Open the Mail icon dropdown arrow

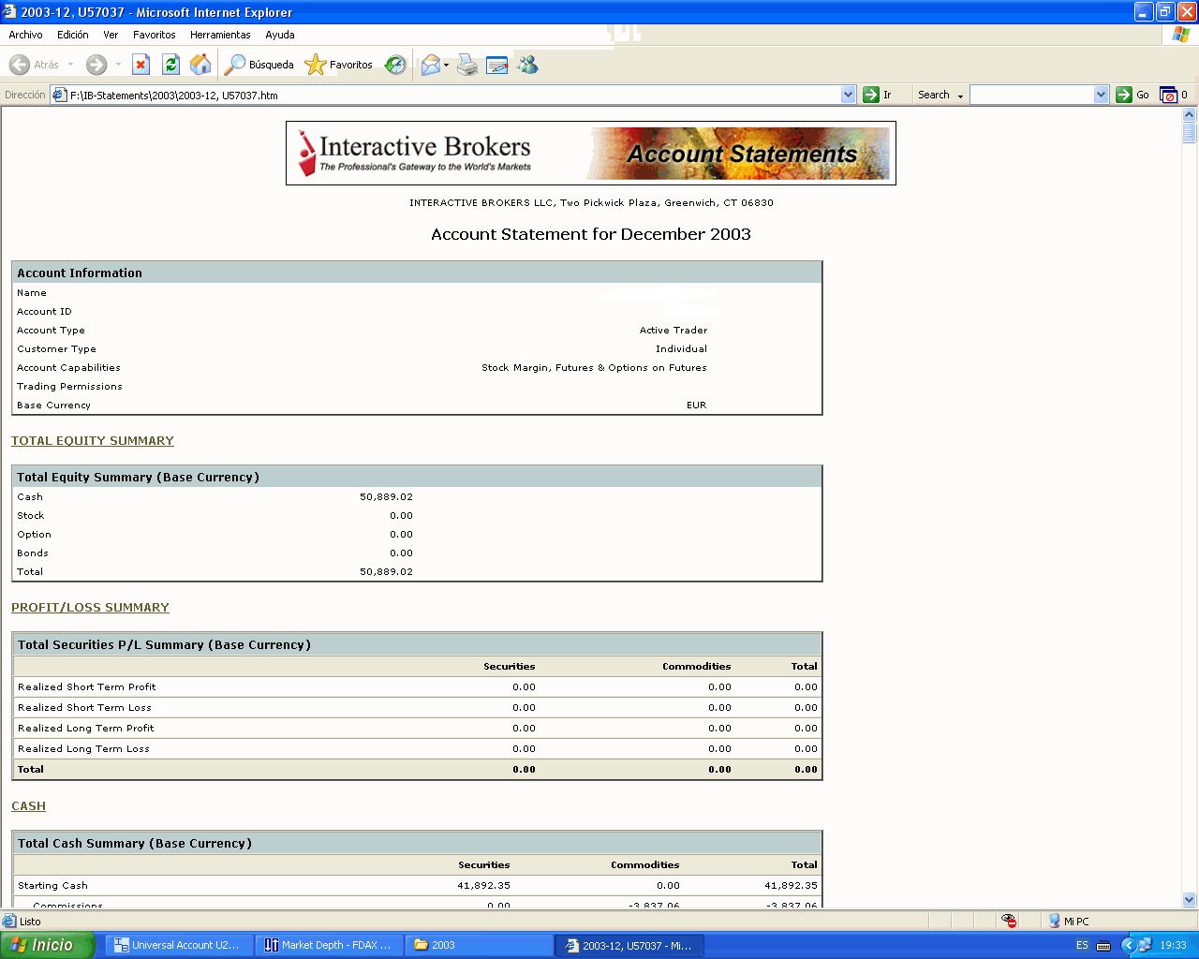click(446, 65)
